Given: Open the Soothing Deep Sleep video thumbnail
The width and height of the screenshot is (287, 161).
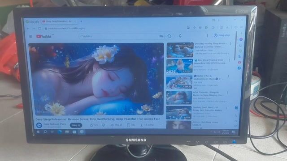Looking at the screenshot, I should (178, 113).
